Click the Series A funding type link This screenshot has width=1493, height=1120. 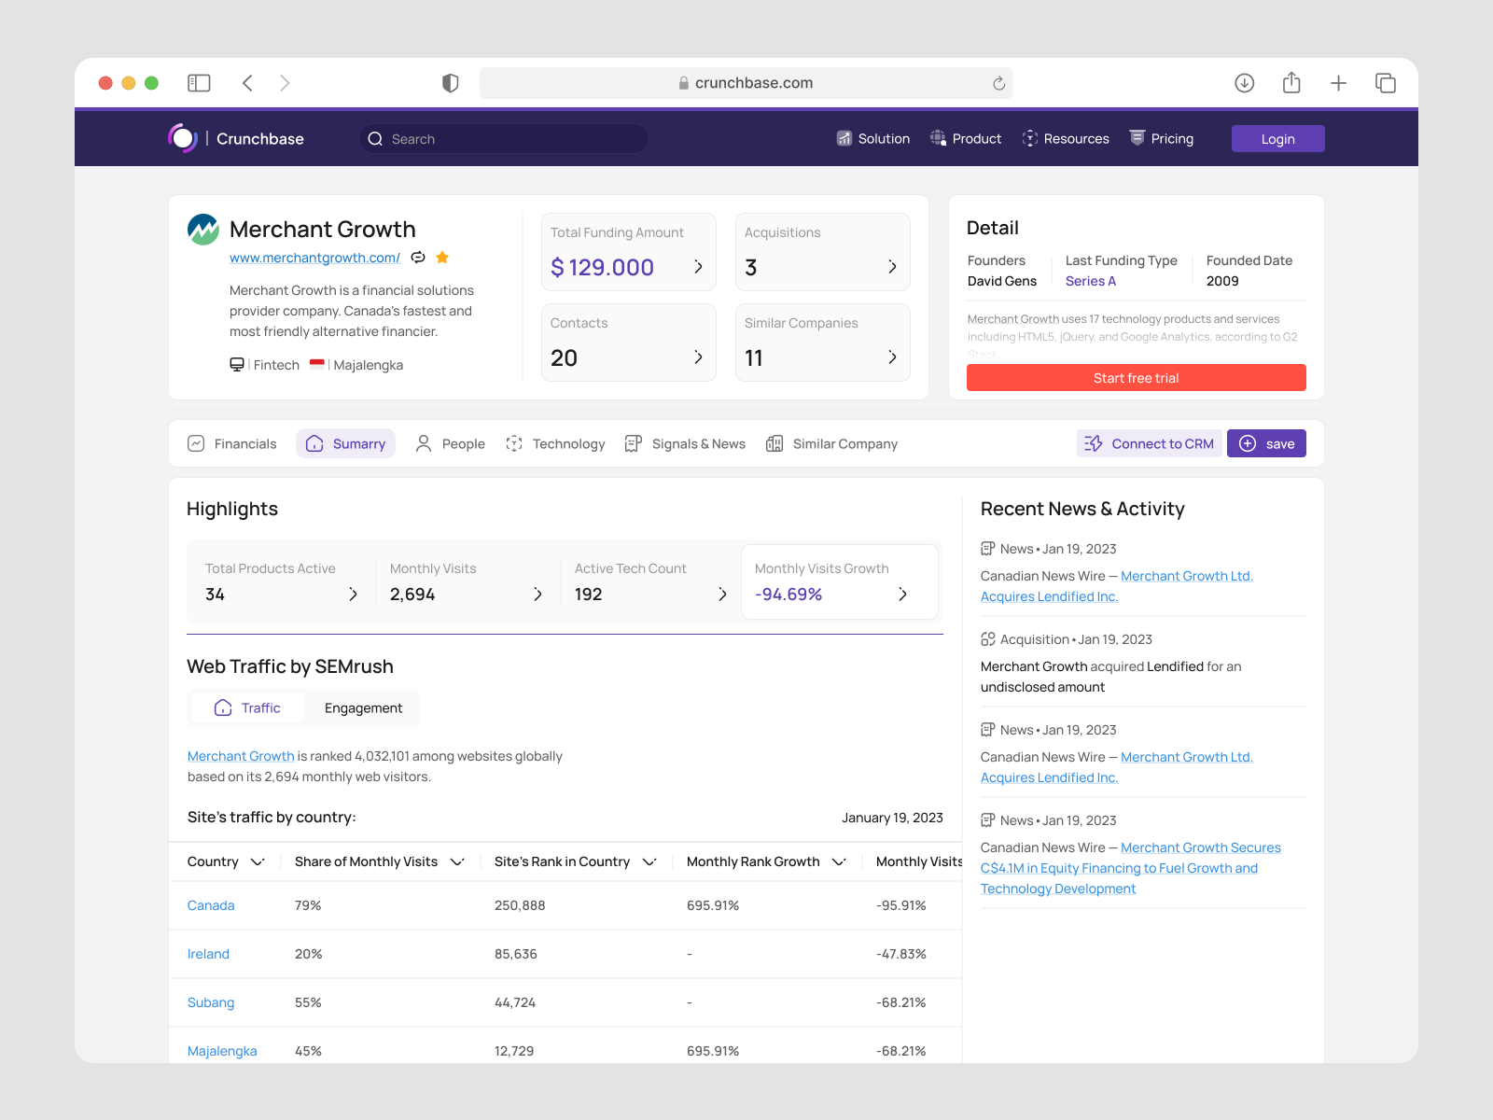click(1091, 281)
